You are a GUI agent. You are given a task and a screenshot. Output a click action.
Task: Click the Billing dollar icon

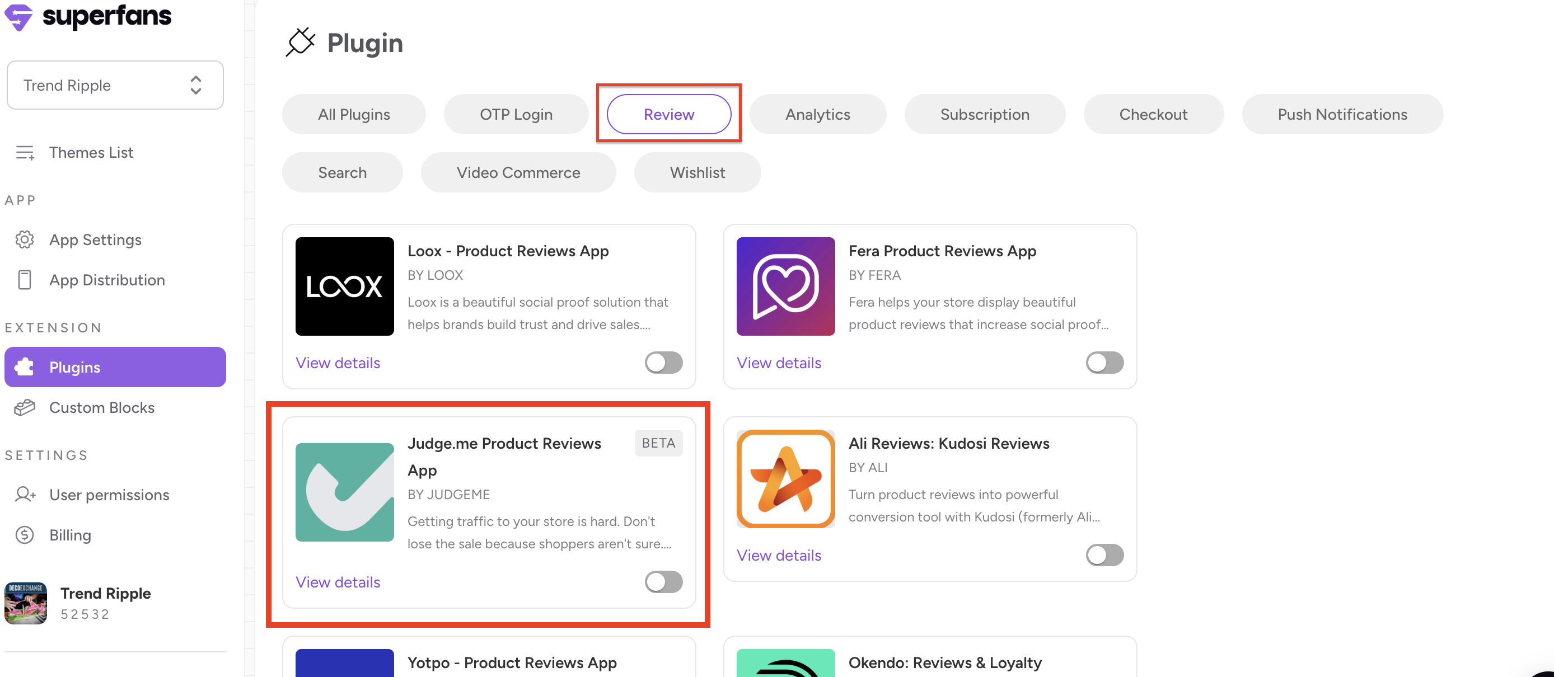click(x=25, y=535)
